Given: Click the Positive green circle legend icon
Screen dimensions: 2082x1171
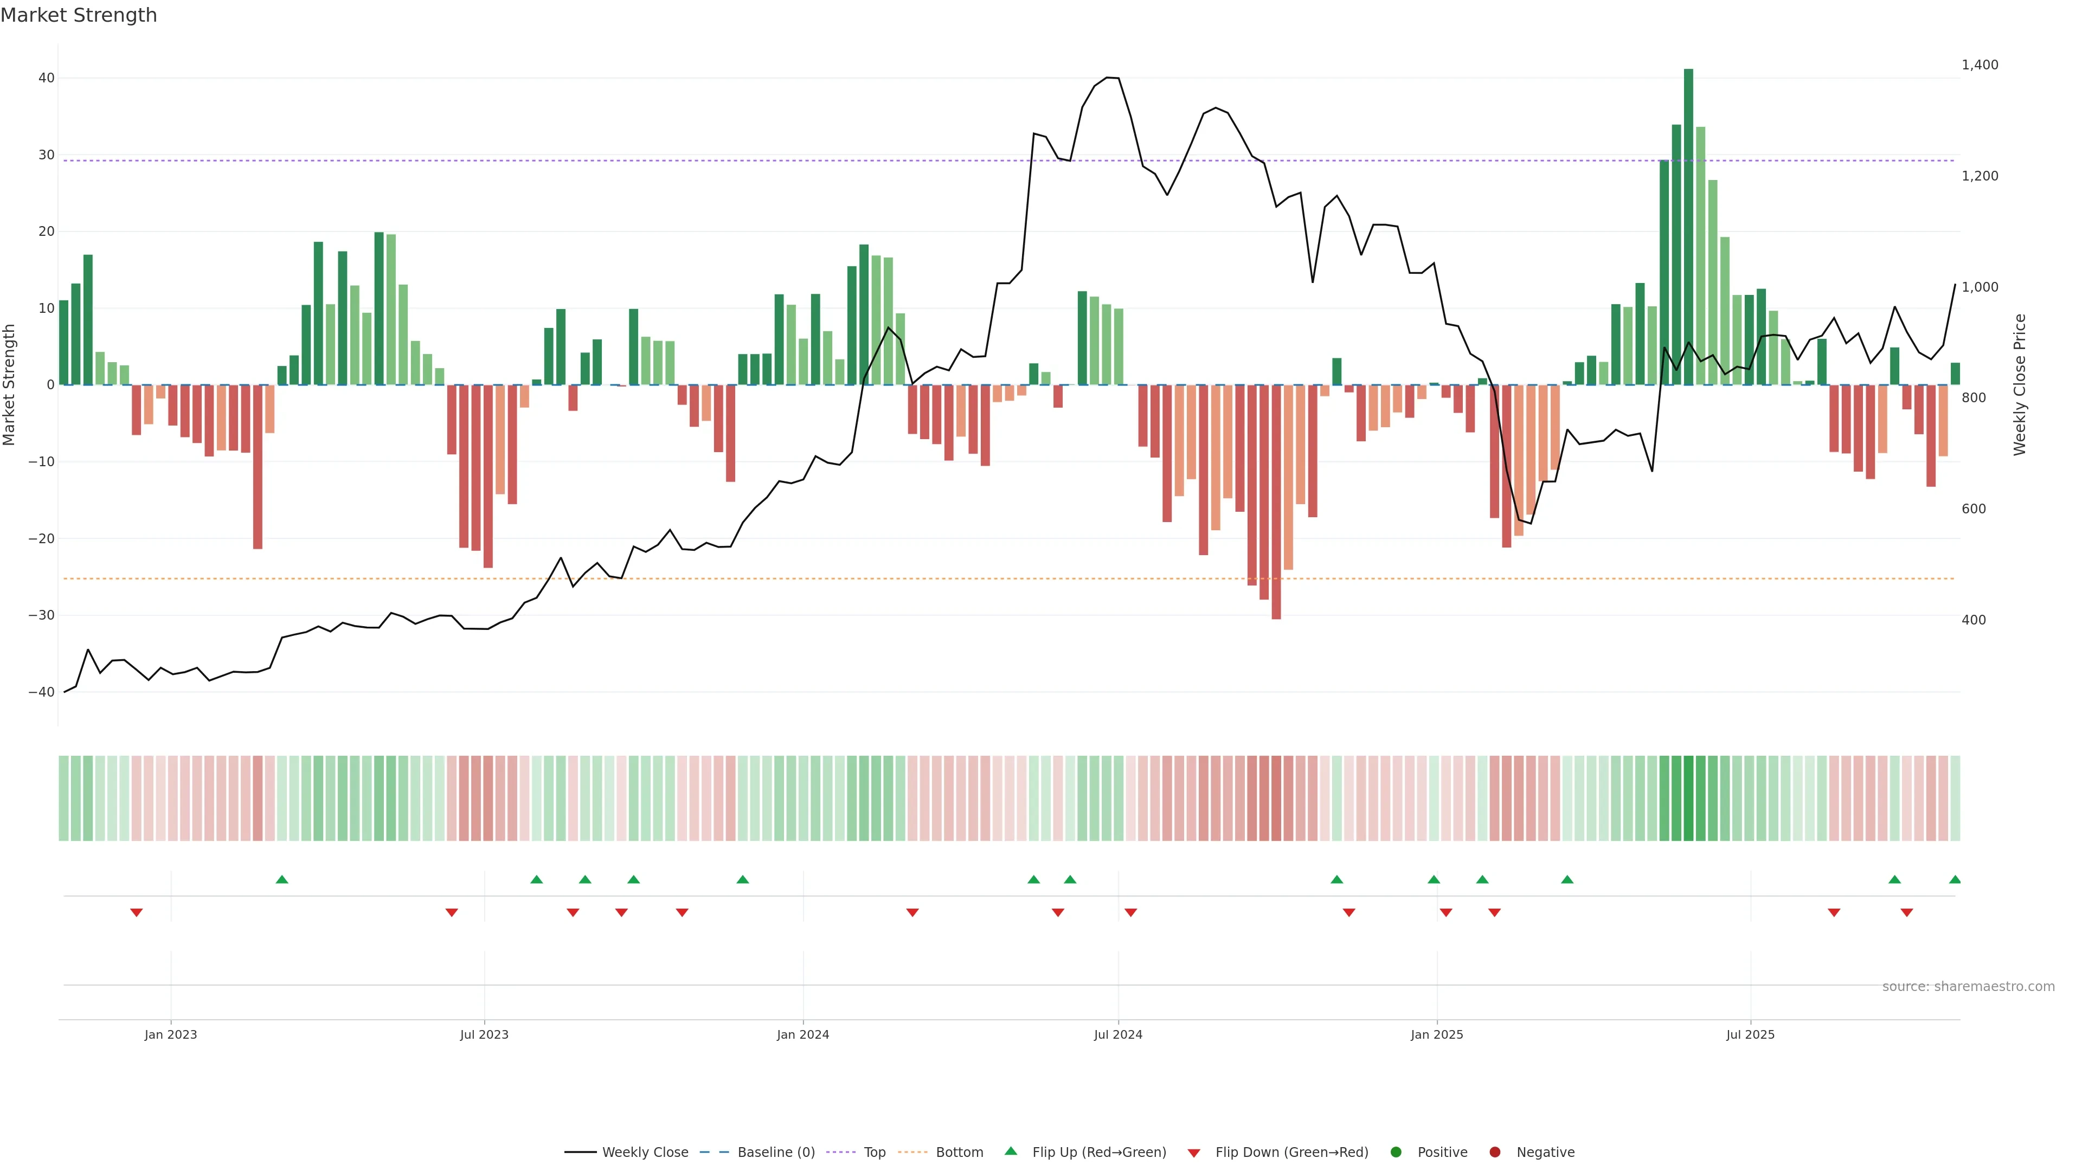Looking at the screenshot, I should 1396,1151.
